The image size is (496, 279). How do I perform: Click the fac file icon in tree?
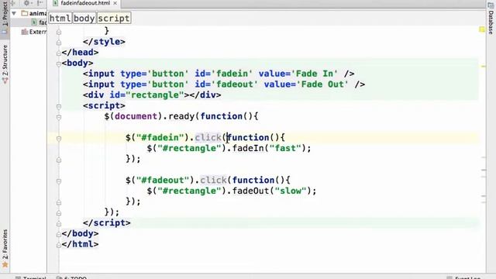[34, 22]
